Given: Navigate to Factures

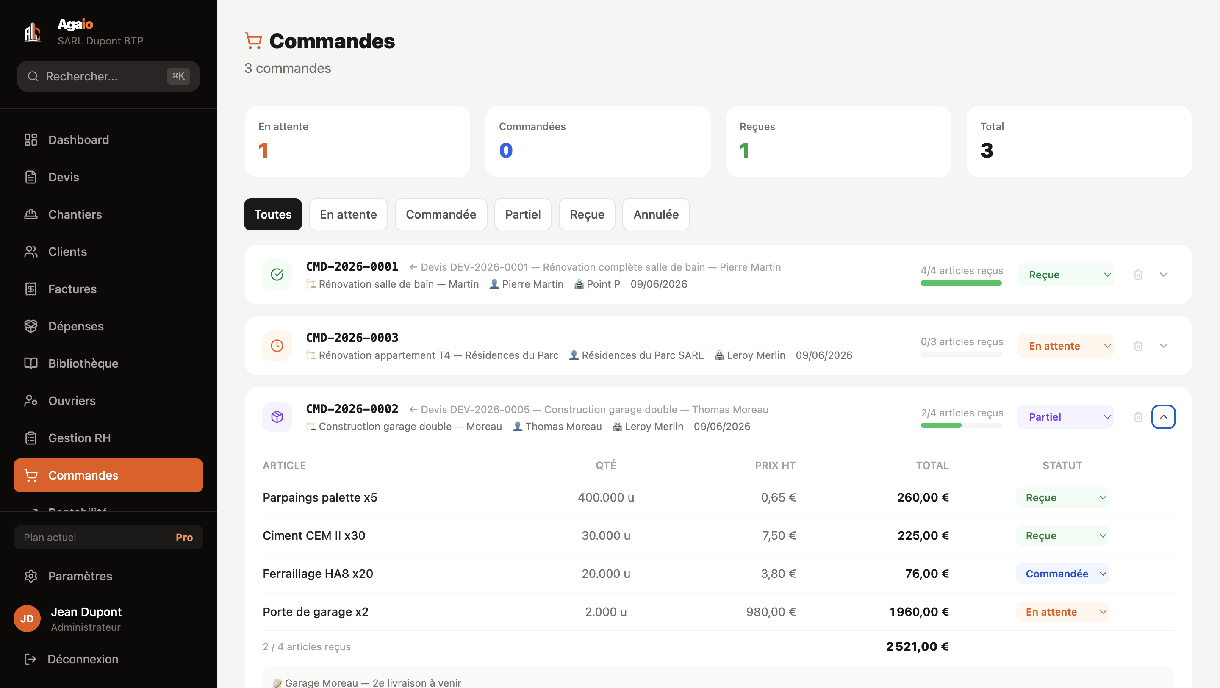Looking at the screenshot, I should coord(108,289).
